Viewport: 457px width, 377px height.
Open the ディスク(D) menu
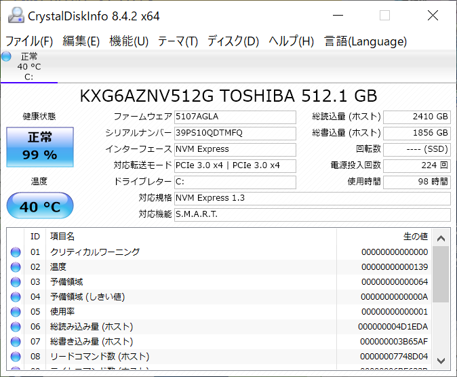(x=233, y=41)
